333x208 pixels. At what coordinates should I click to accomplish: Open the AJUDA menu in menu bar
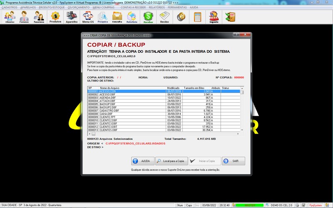[x=194, y=7]
